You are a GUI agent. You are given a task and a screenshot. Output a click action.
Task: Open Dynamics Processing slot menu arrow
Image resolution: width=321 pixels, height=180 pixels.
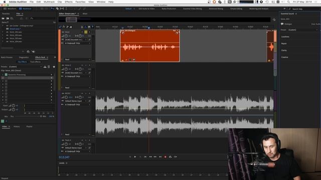(x=51, y=74)
